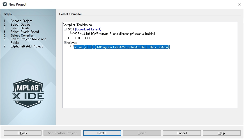Select the HI-TECH PICC toolchain
Image resolution: width=244 pixels, height=139 pixels.
pyautogui.click(x=79, y=38)
